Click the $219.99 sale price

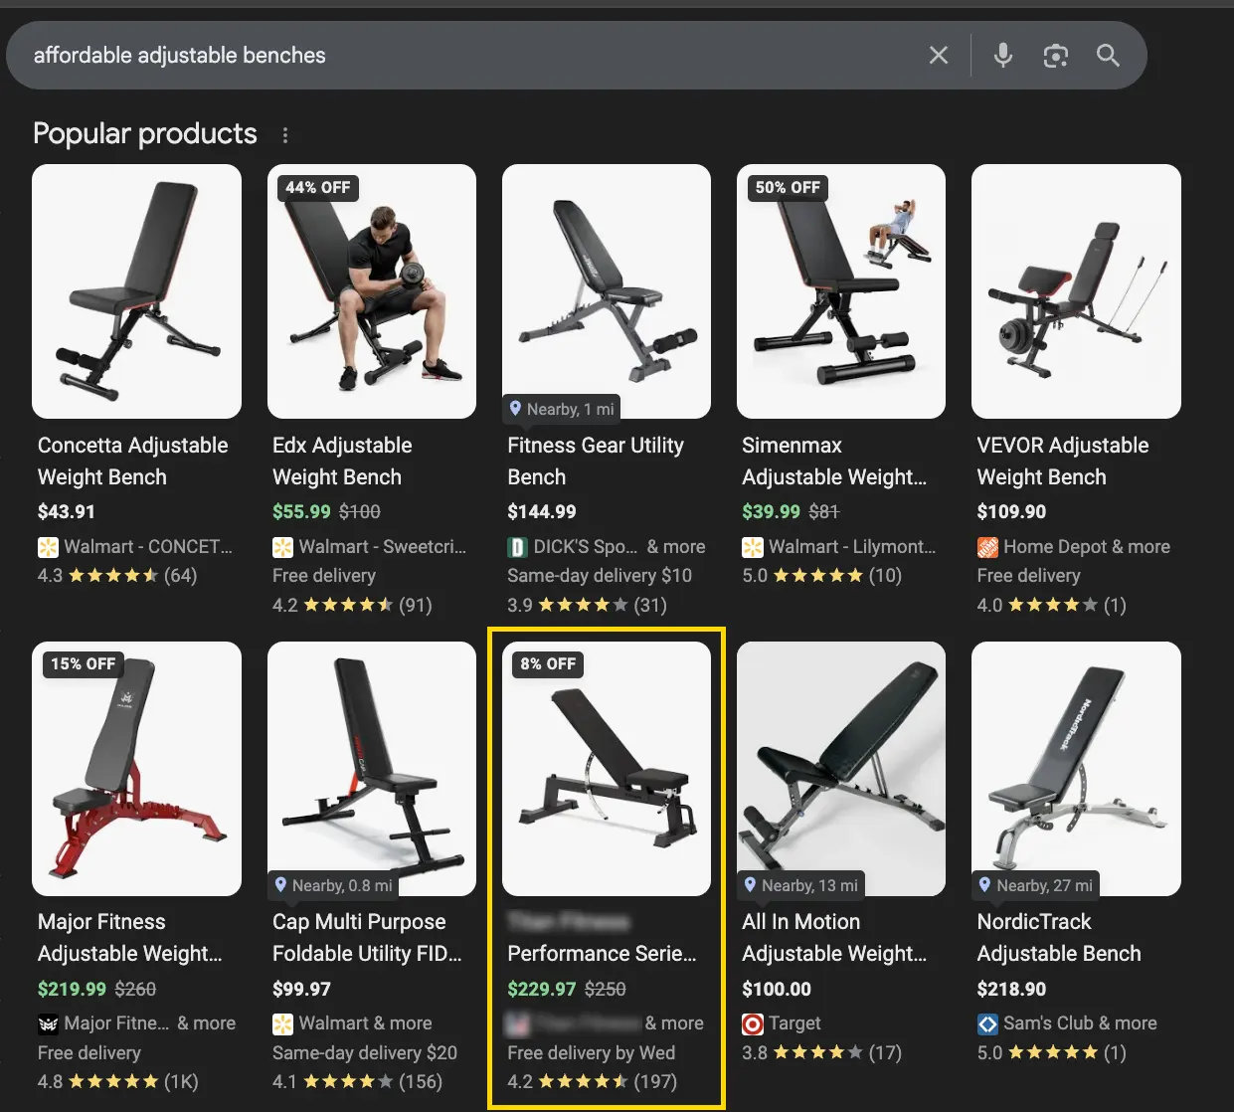[72, 990]
